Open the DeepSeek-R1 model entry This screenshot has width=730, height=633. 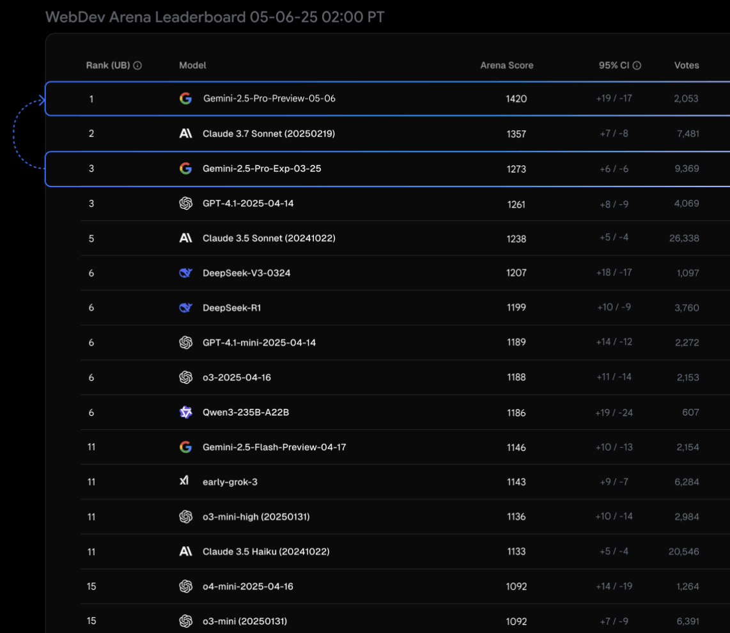[231, 308]
